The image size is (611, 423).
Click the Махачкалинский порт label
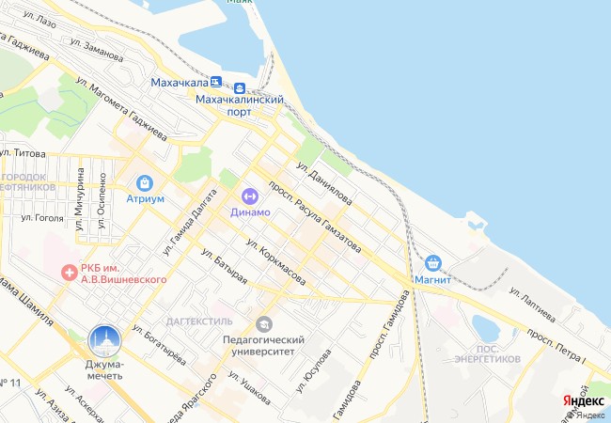pyautogui.click(x=240, y=105)
